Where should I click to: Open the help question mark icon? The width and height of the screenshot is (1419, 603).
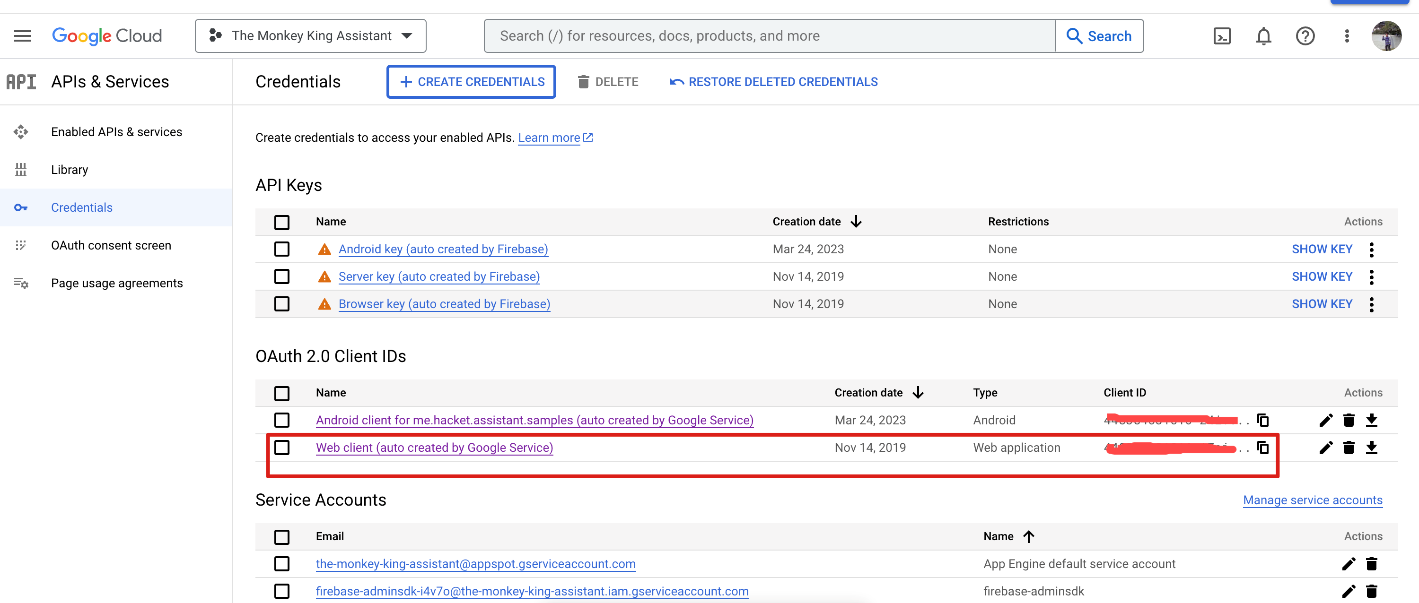click(x=1305, y=36)
